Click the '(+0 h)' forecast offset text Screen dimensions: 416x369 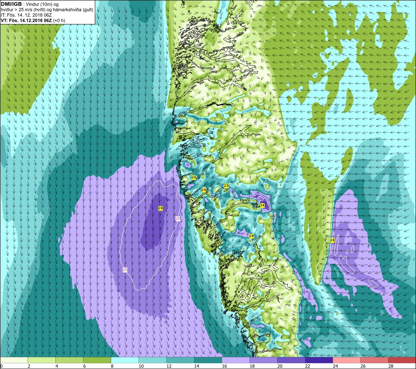[x=59, y=20]
